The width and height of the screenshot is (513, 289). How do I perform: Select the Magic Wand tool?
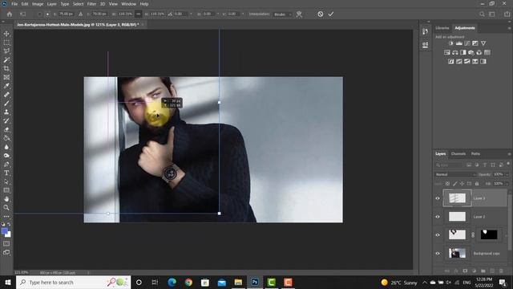[x=6, y=60]
